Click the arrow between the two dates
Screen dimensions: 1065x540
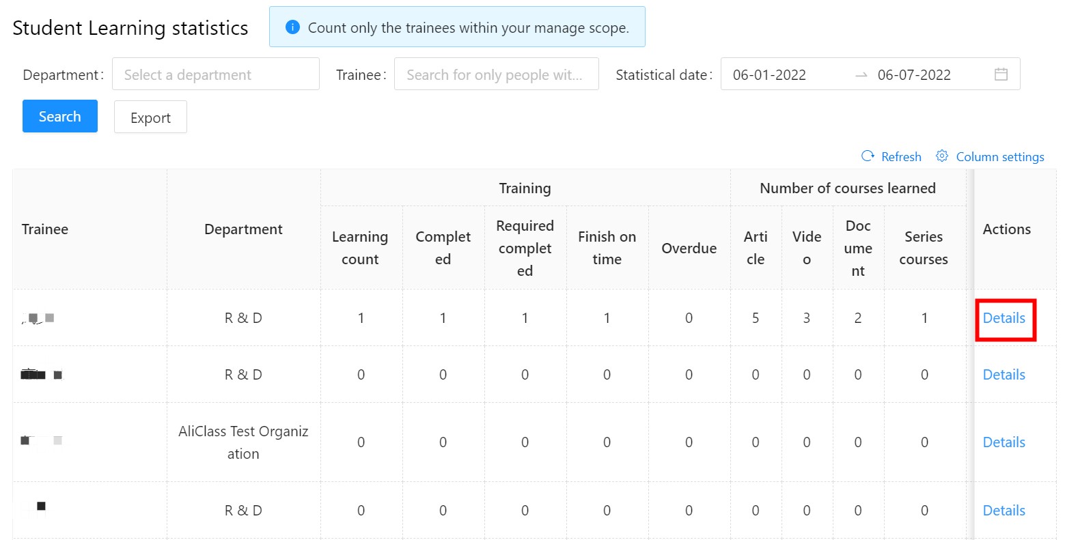click(861, 75)
